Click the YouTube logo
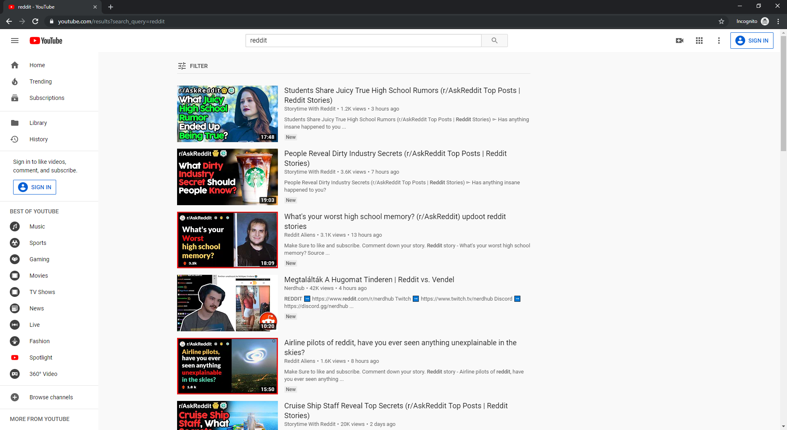 click(x=46, y=41)
